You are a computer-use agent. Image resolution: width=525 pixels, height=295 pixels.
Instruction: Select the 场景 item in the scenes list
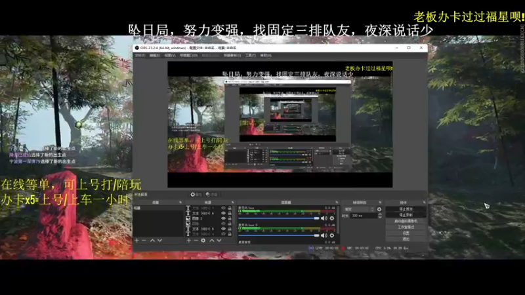point(158,208)
